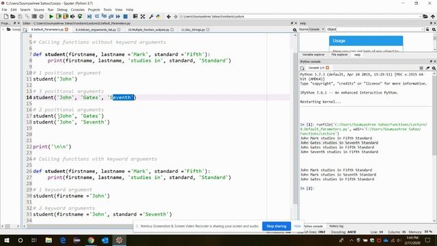Viewport: 437px width, 246px height.
Task: Click the editor browse tabs icon
Action: [x=25, y=29]
